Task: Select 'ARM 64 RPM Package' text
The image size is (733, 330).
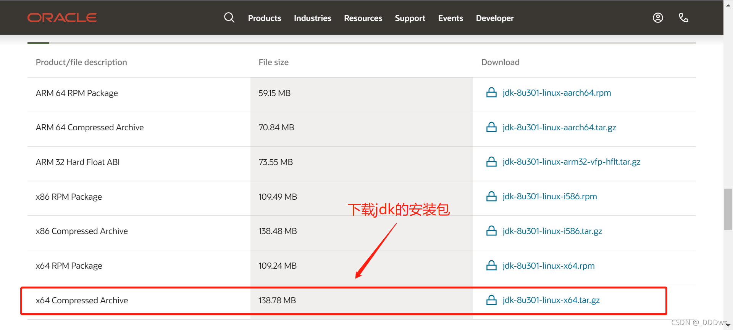Action: (77, 93)
